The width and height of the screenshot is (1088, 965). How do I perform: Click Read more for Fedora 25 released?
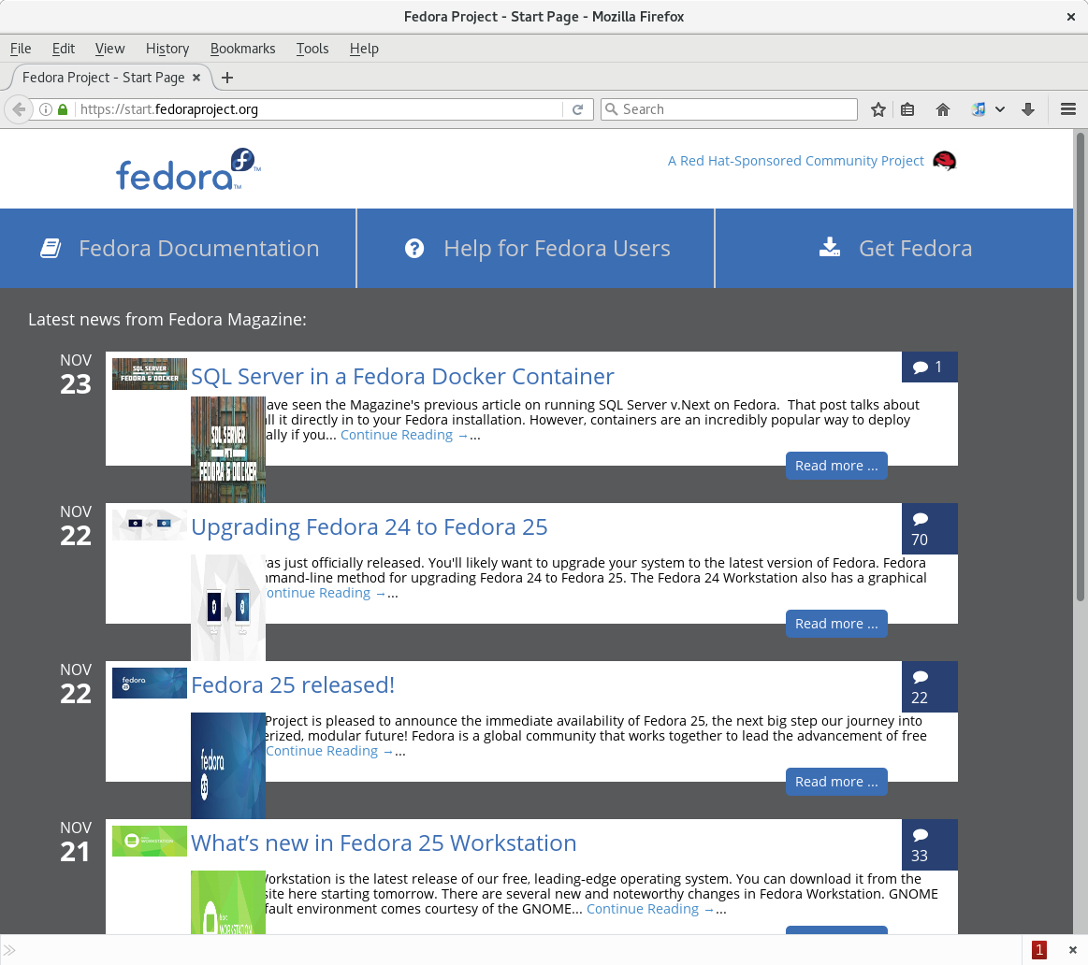tap(836, 782)
